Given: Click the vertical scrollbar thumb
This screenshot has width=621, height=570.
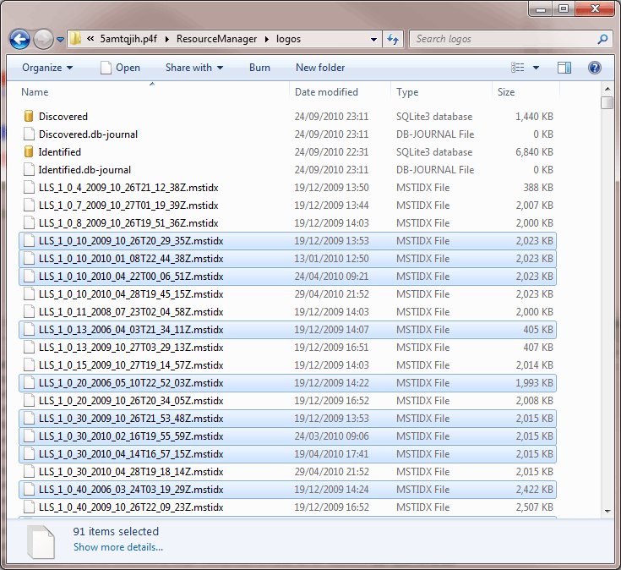Looking at the screenshot, I should point(607,102).
